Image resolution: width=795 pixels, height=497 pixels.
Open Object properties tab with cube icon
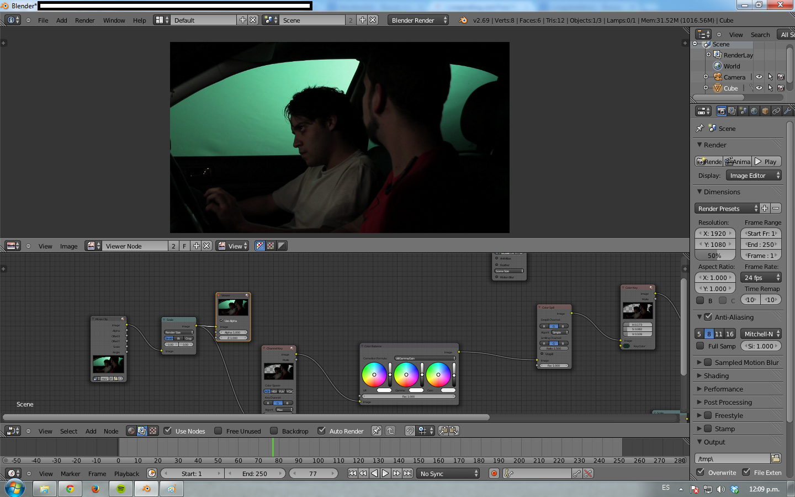pos(765,111)
